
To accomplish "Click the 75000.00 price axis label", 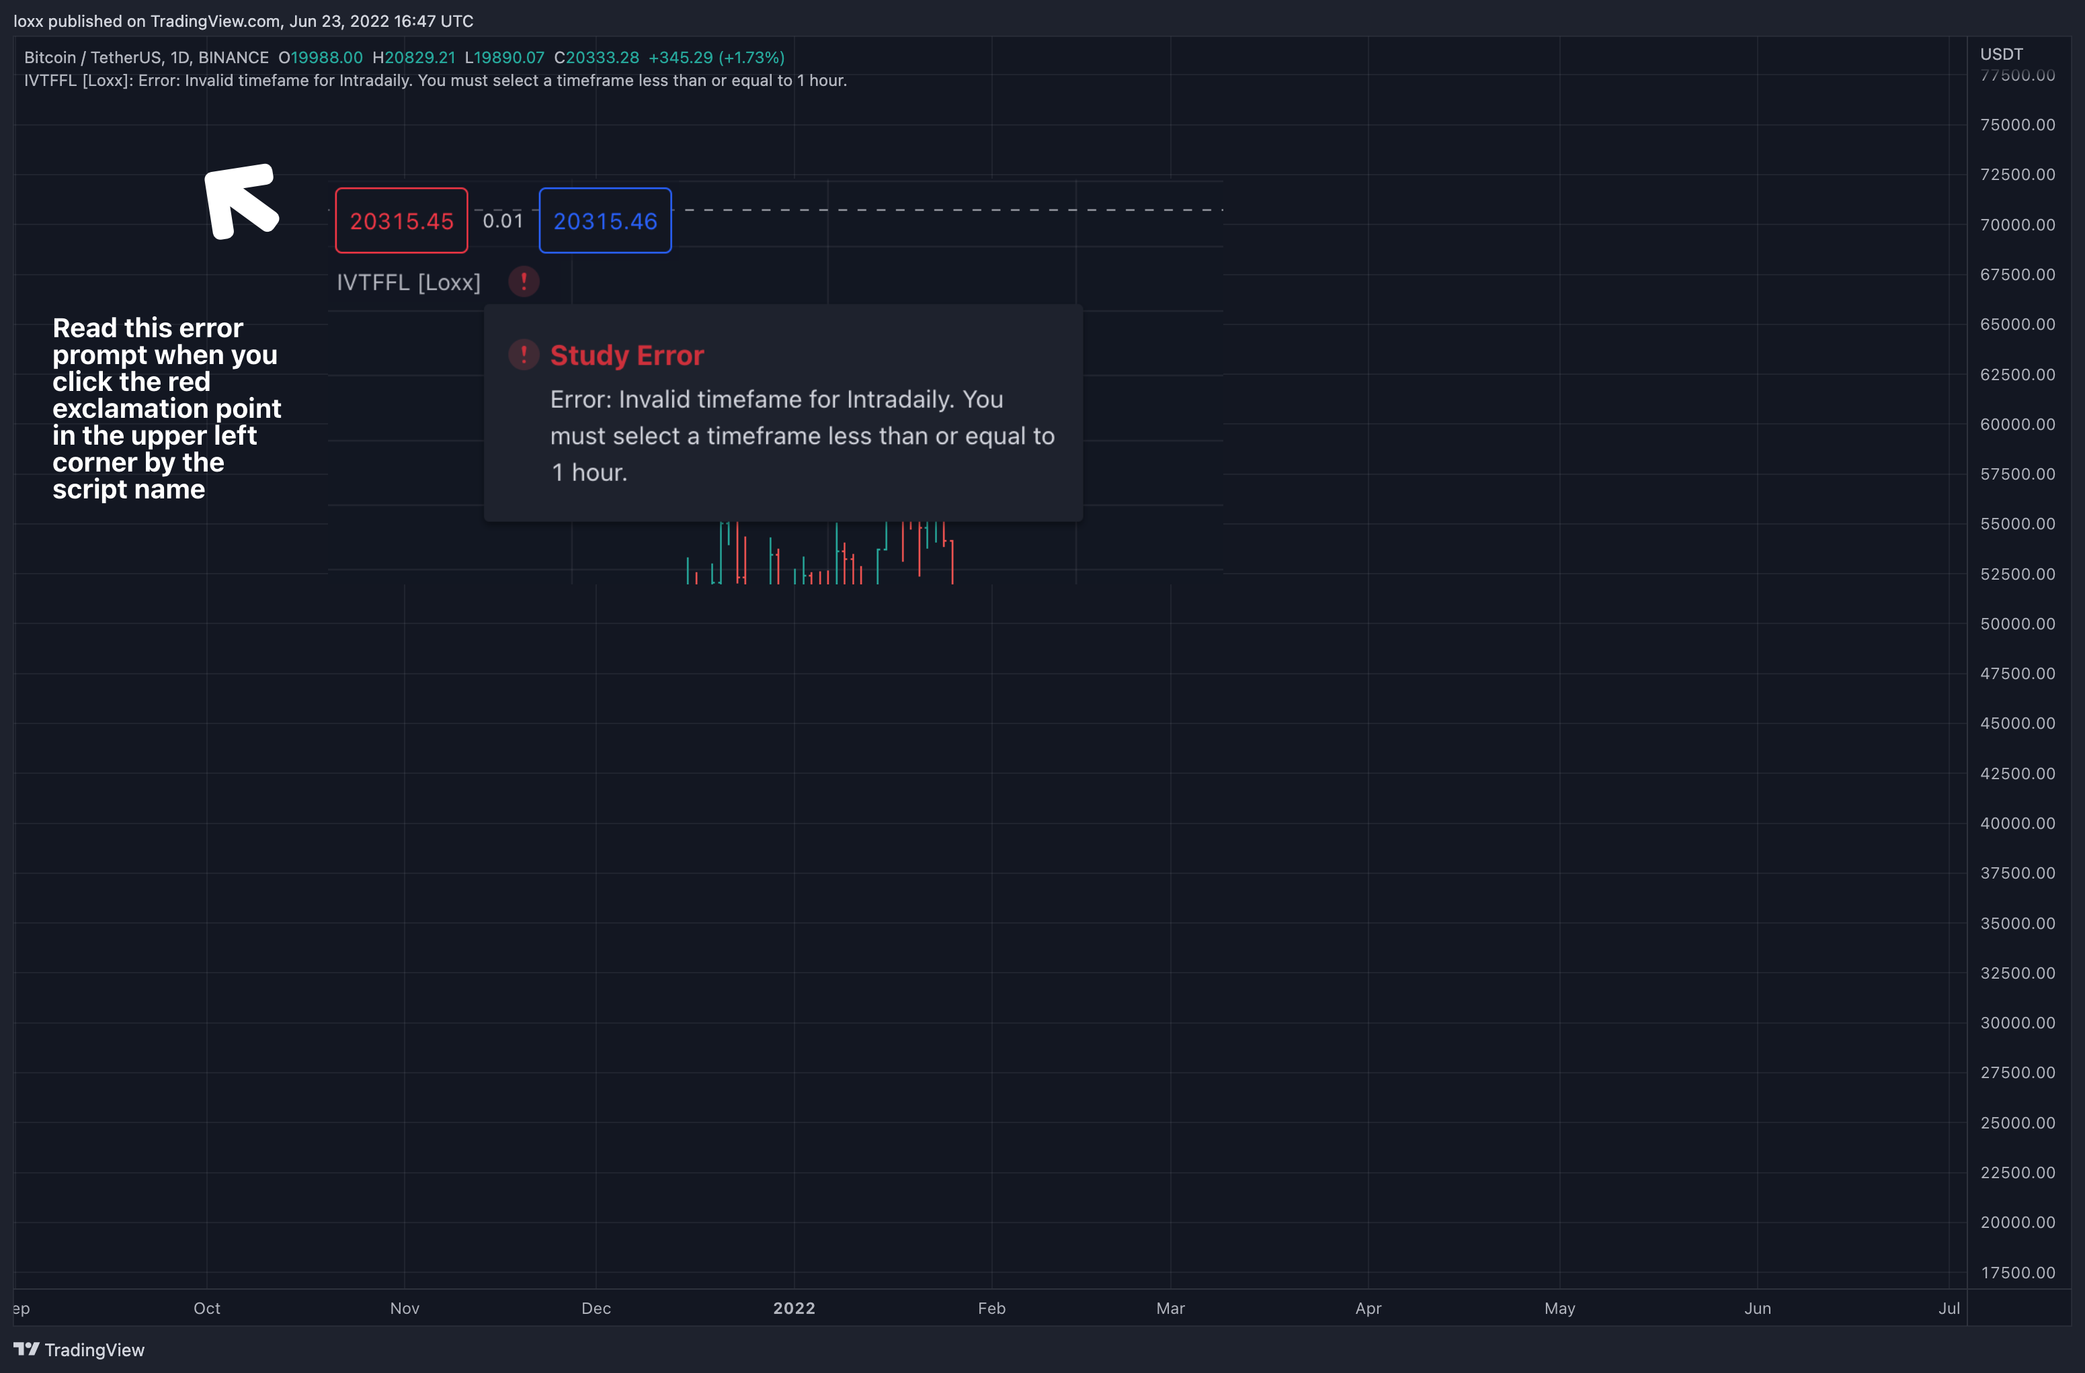I will 2018,125.
